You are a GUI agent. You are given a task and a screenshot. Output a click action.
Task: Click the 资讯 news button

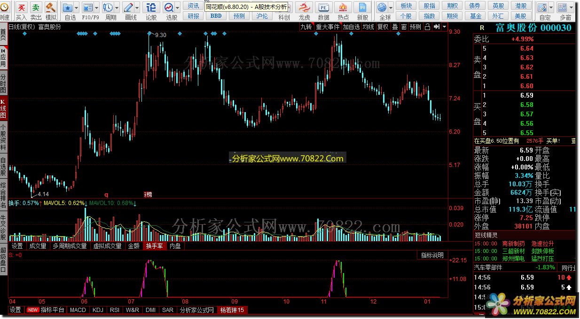click(193, 6)
